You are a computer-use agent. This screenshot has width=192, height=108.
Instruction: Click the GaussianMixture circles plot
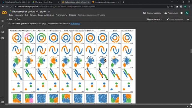click(127, 38)
